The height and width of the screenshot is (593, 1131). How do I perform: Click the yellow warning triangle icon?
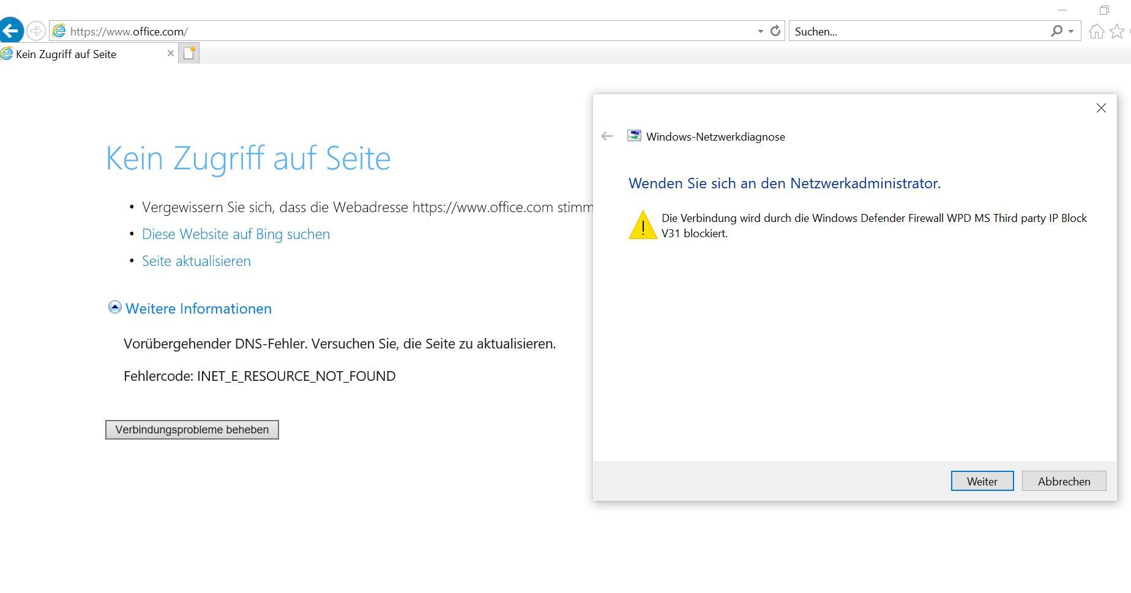[643, 225]
